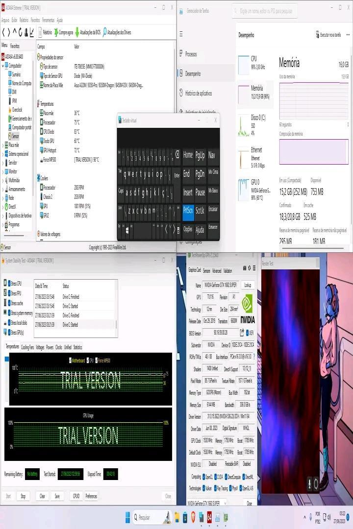Click Task Manager search input field

266,11
